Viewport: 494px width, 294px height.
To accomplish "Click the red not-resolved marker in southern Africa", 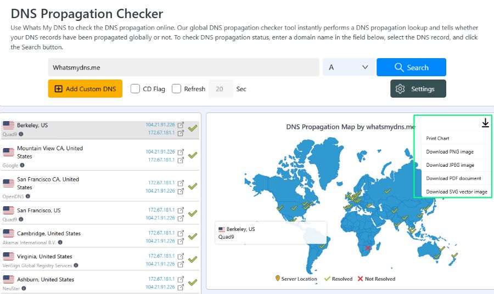I will click(367, 248).
